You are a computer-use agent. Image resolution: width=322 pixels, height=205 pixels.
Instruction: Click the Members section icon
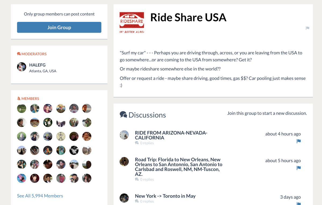(18, 98)
